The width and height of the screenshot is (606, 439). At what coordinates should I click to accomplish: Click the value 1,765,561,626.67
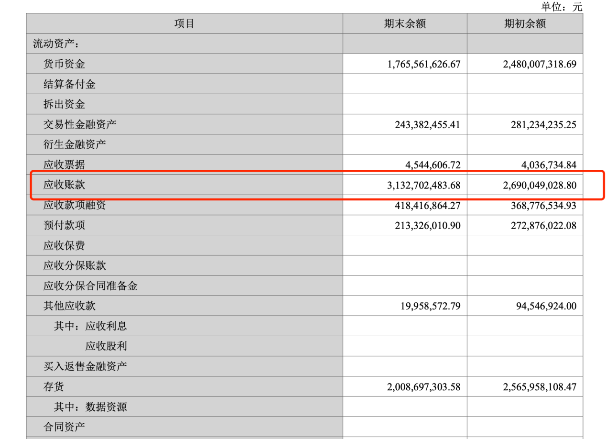[424, 65]
